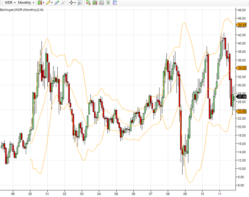Click the candlesticks indicator icon in toolbar

point(95,2)
